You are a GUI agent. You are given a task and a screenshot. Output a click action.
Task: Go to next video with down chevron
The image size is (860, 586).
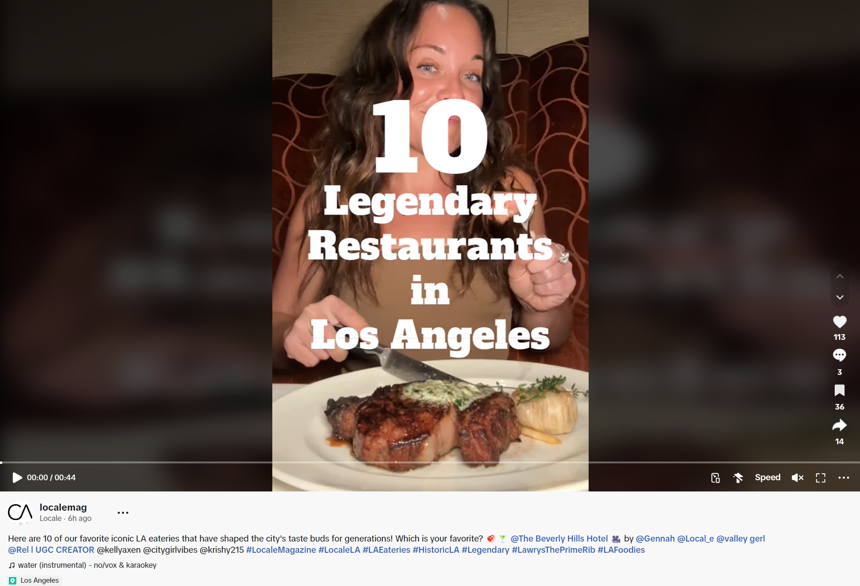point(840,297)
